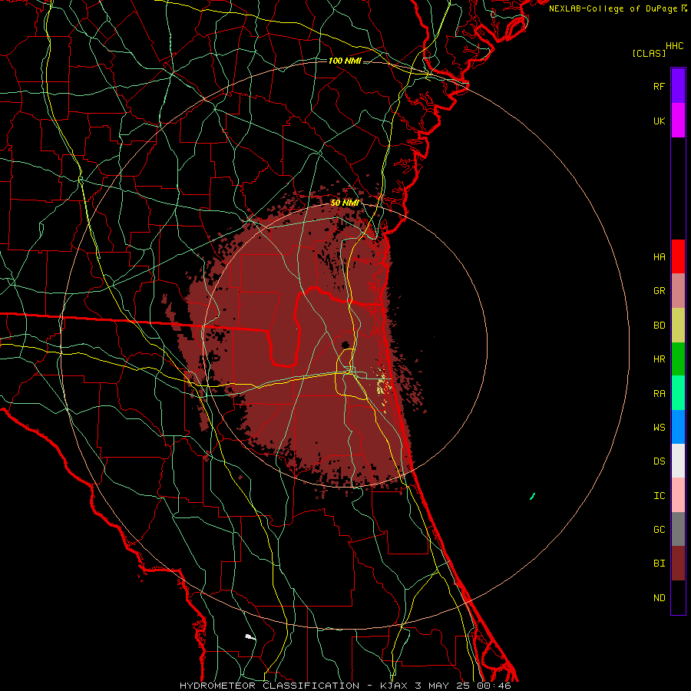Click the 'HR' legend label

659,359
